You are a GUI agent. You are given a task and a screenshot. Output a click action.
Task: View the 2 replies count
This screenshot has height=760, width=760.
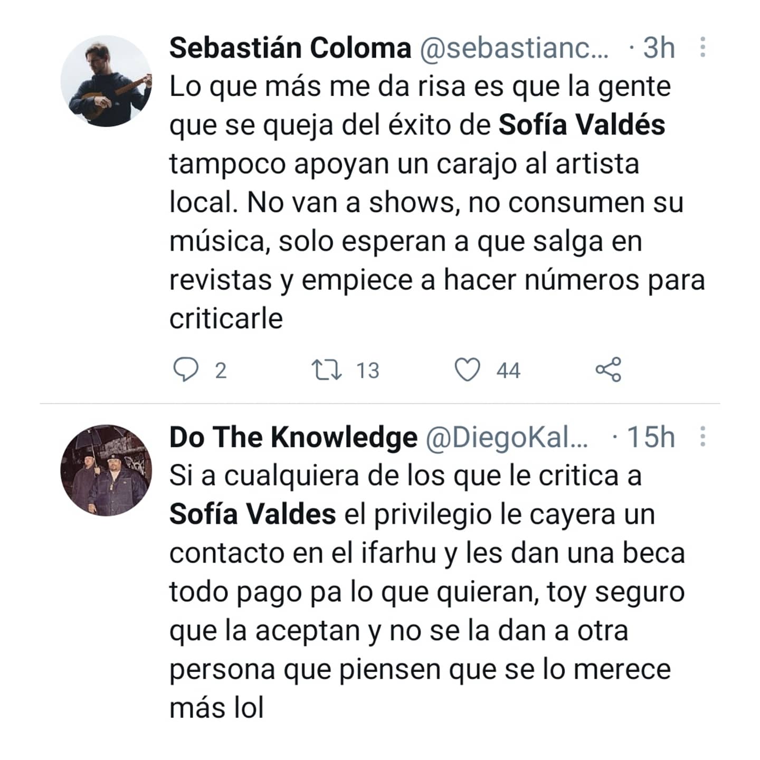(x=221, y=370)
